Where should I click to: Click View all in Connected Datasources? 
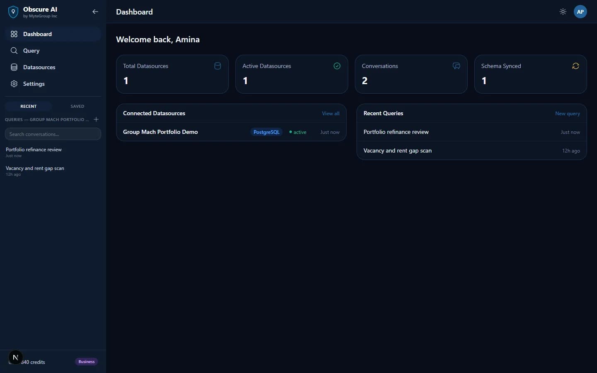click(x=331, y=114)
